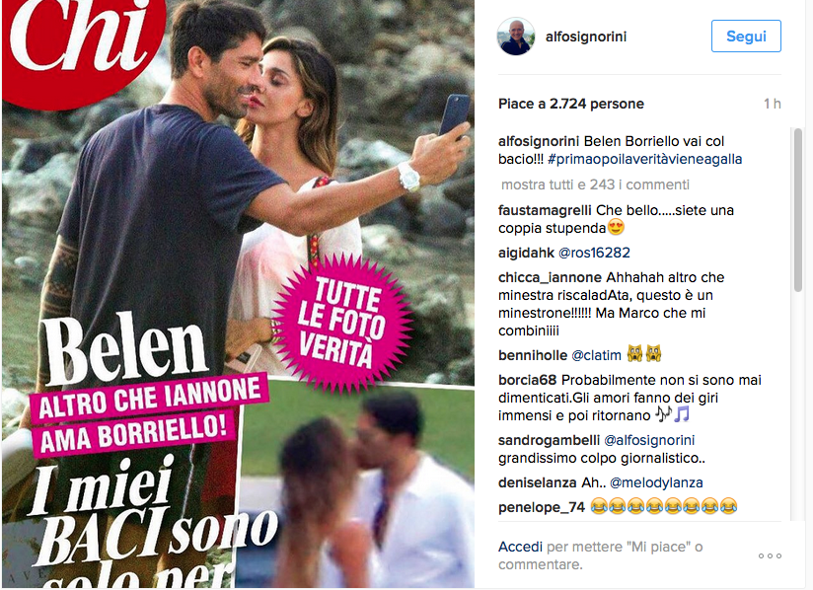Open borcia68 user profile
Screen dimensions: 813x590
click(x=527, y=380)
